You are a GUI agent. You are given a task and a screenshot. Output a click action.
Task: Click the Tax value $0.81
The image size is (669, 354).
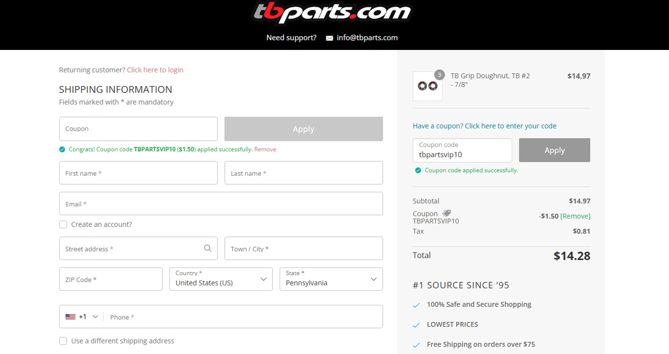(x=582, y=231)
